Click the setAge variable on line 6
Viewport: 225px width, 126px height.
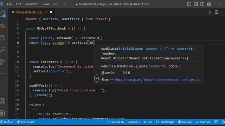click(58, 43)
